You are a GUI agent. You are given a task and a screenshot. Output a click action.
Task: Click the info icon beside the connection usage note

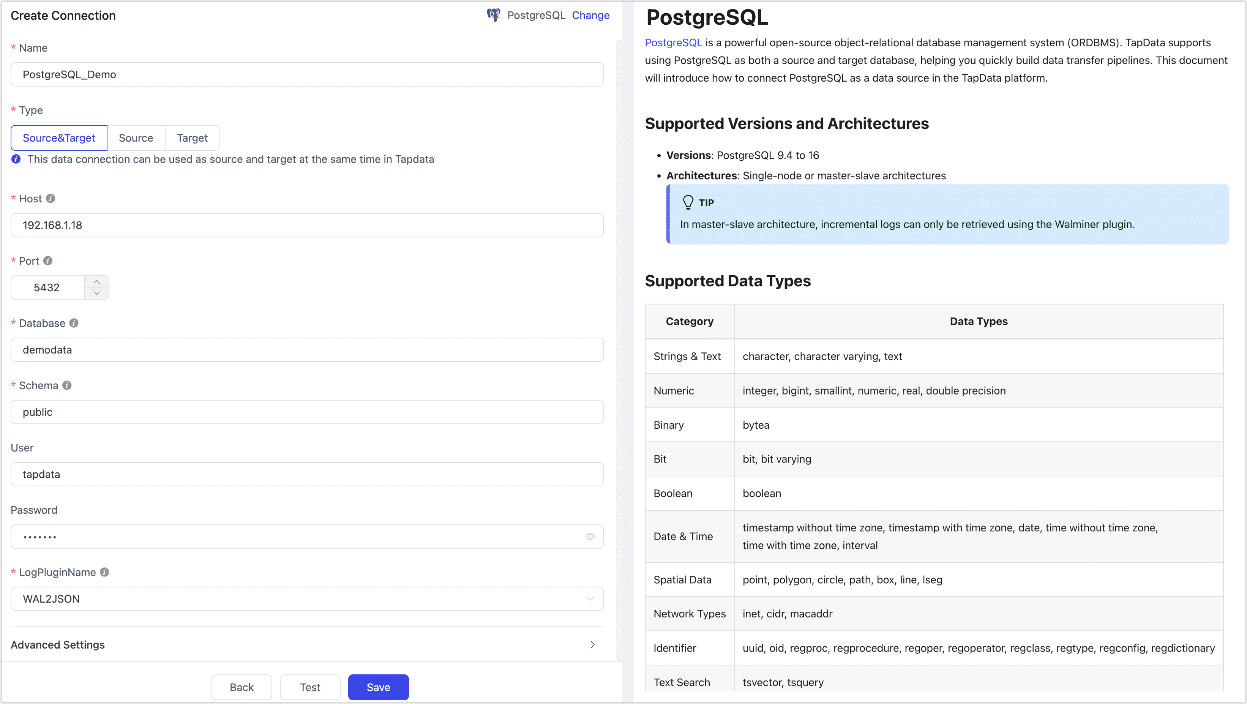click(16, 159)
